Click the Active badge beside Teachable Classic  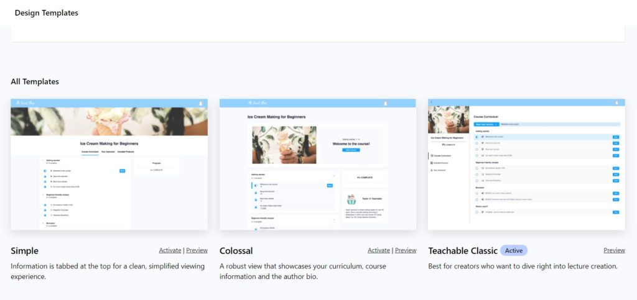pyautogui.click(x=514, y=250)
